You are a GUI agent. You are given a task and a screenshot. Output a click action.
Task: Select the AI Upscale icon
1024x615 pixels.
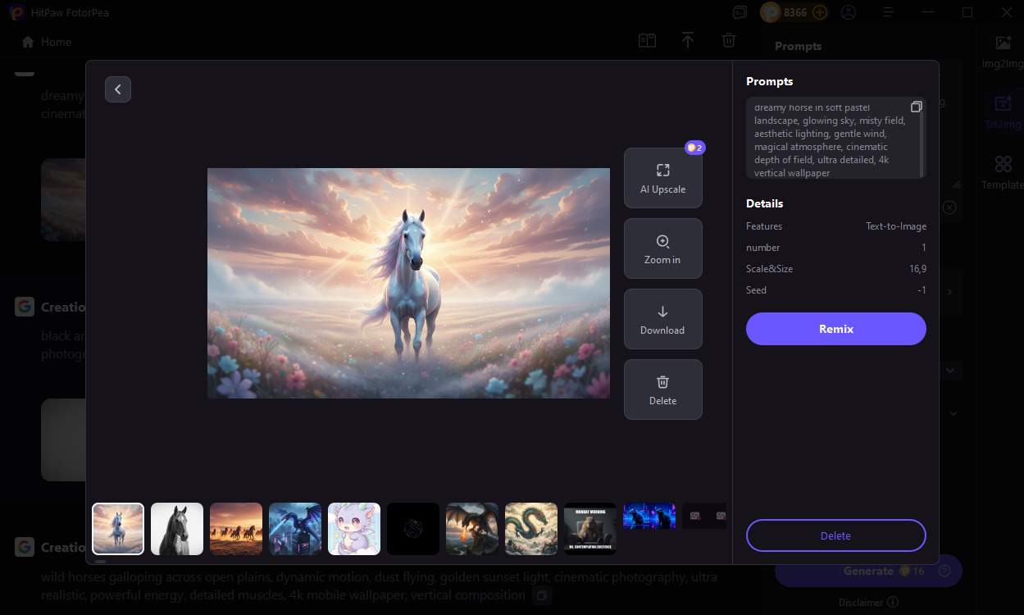point(662,171)
